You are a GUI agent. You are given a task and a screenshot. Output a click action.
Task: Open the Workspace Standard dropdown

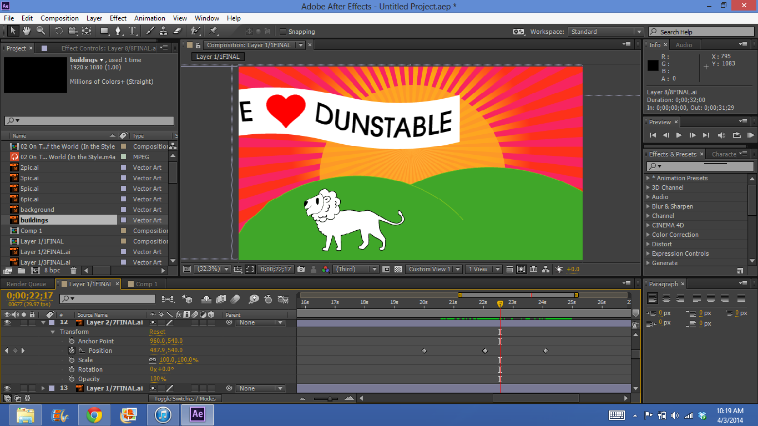pos(606,32)
